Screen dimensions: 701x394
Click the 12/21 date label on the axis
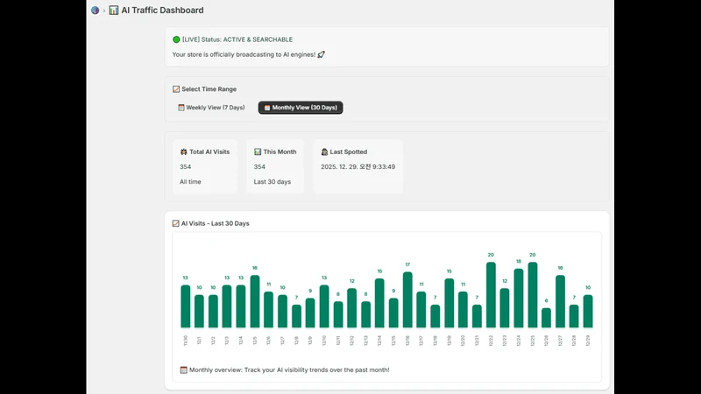tap(477, 341)
